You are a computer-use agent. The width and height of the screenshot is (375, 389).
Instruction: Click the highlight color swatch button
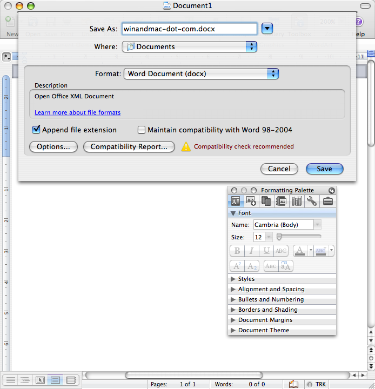(x=320, y=251)
